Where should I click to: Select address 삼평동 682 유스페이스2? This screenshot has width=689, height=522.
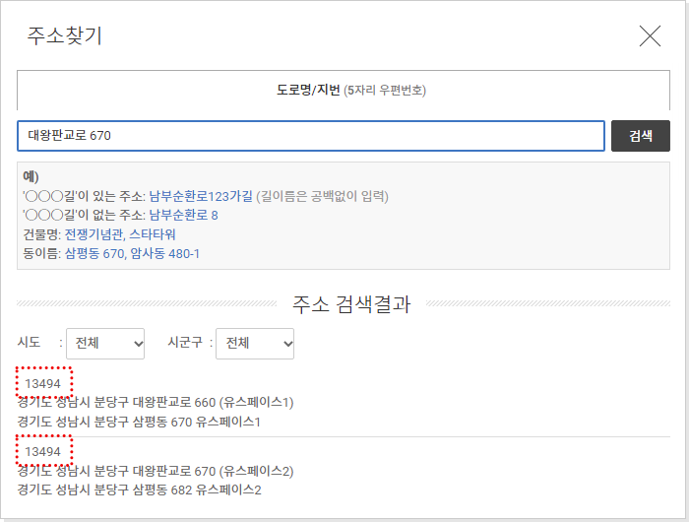pos(140,489)
